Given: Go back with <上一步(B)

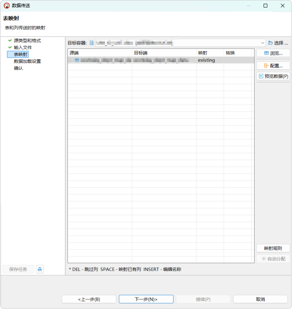Looking at the screenshot, I should [89, 299].
